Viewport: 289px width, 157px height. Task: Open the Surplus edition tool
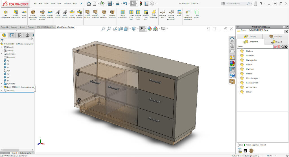coord(50,14)
